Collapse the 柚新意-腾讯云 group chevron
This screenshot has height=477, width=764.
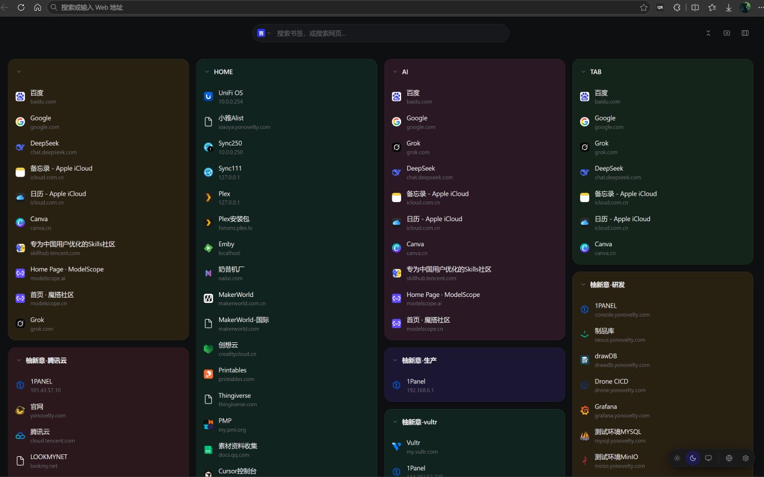click(19, 360)
